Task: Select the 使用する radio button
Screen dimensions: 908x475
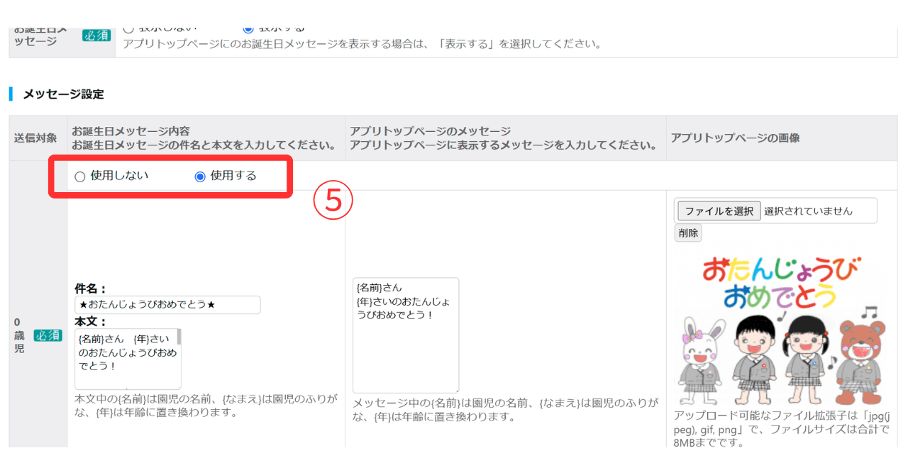Action: 200,177
